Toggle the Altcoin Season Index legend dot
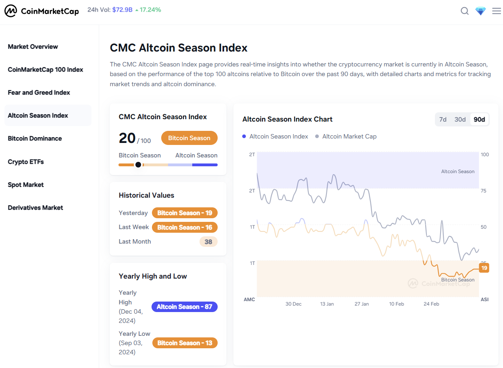503x368 pixels. pyautogui.click(x=244, y=136)
